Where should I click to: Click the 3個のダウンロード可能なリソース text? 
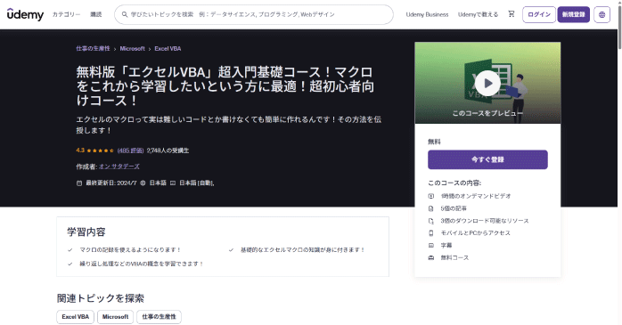[x=485, y=221]
